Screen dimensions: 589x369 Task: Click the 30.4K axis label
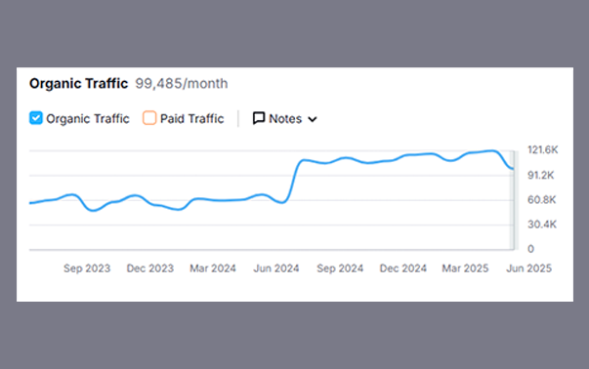pyautogui.click(x=542, y=225)
